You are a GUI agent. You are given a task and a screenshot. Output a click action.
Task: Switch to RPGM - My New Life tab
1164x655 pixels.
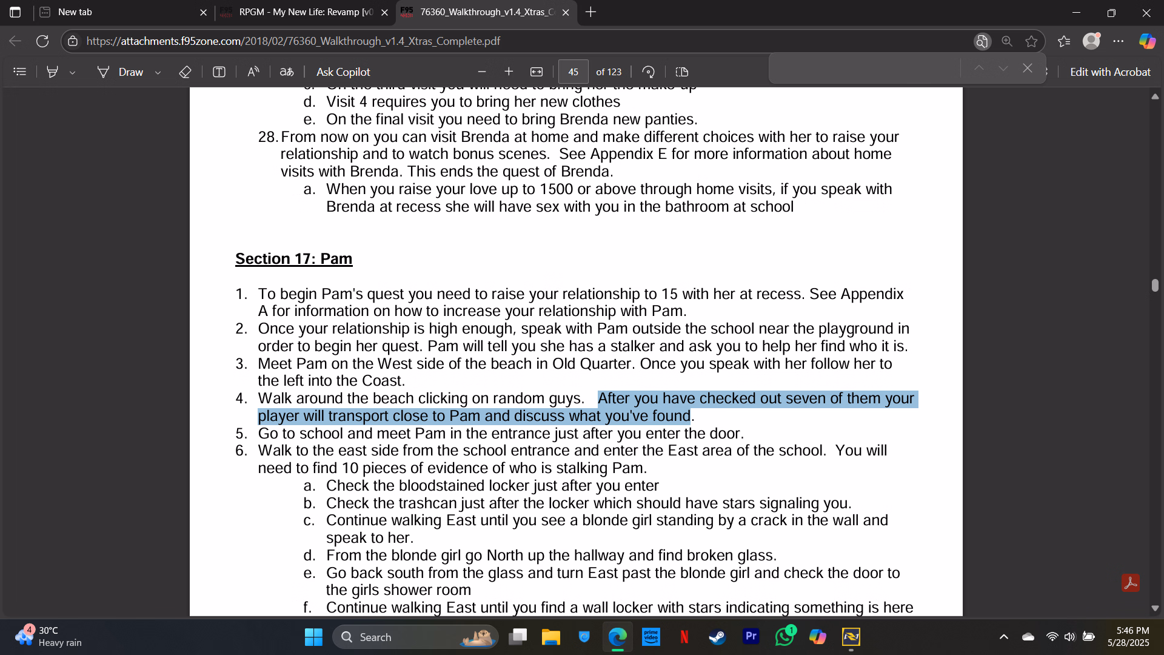click(x=303, y=12)
